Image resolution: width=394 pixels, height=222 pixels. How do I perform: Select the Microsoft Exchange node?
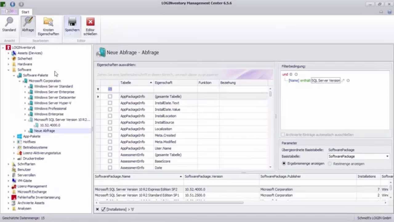coord(32,192)
